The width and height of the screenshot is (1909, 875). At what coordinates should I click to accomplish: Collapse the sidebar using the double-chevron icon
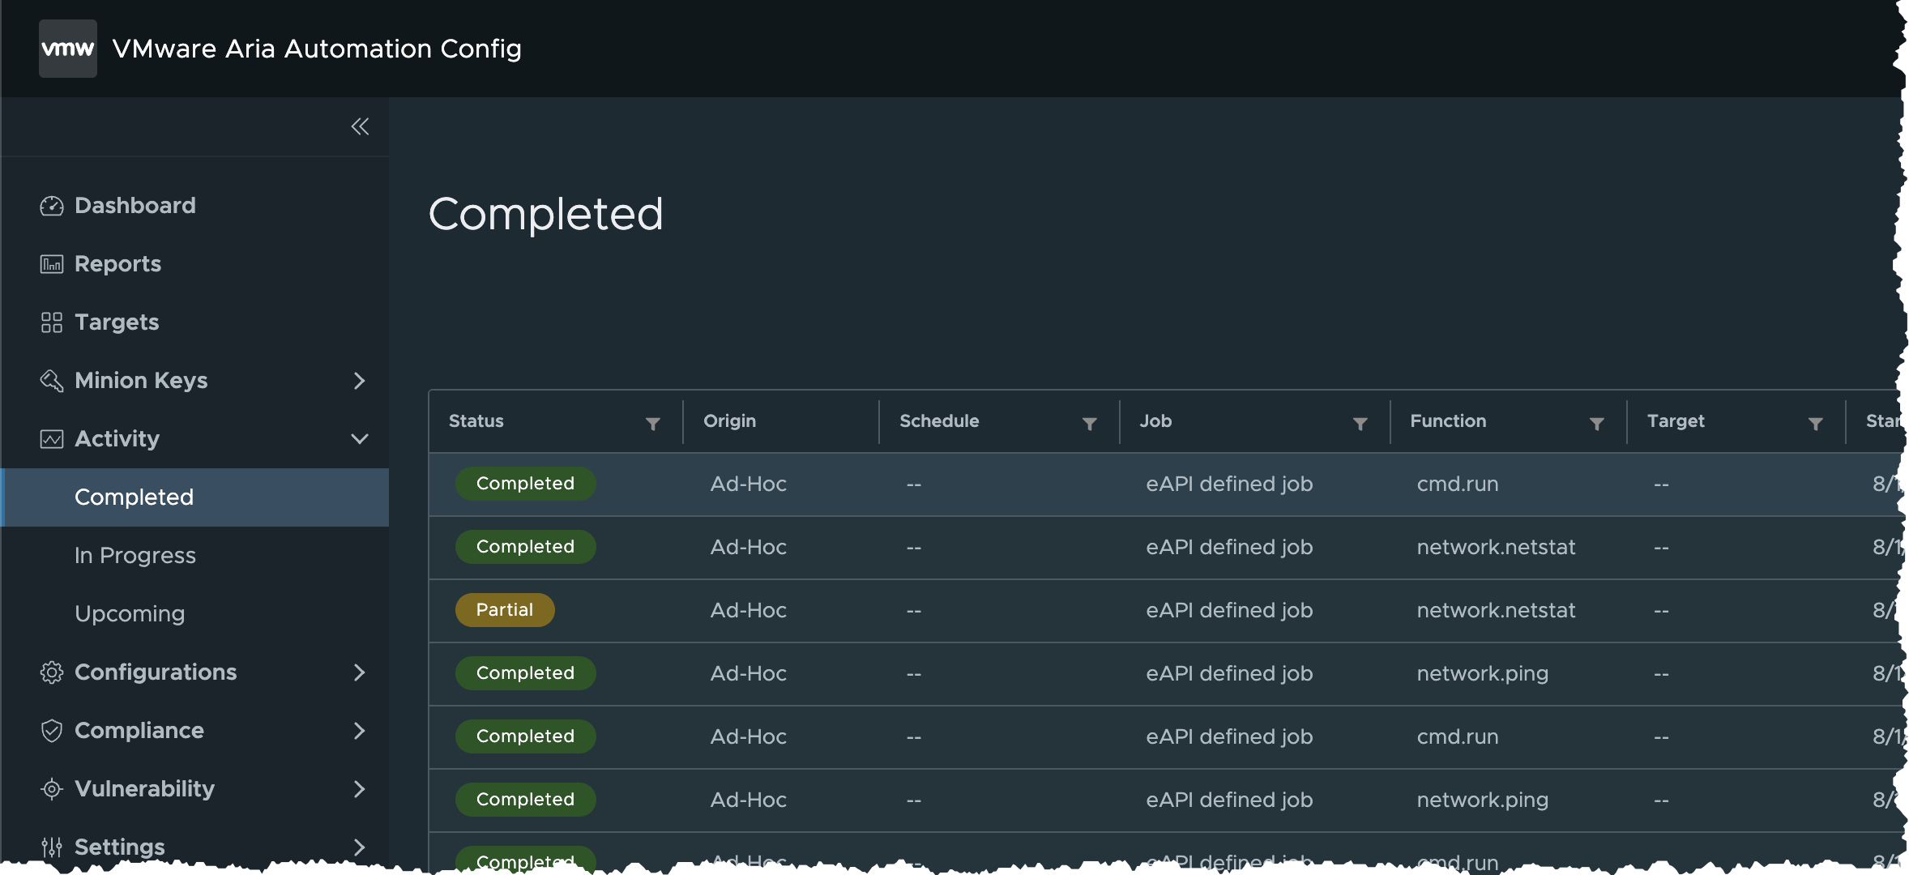click(360, 126)
